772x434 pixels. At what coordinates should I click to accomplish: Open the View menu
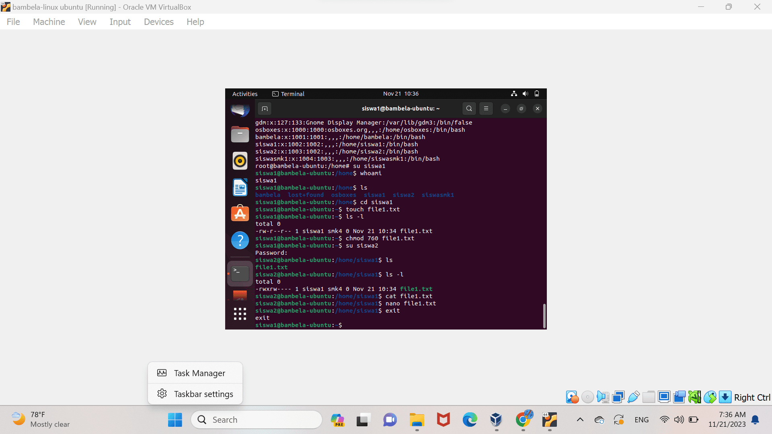[x=87, y=22]
